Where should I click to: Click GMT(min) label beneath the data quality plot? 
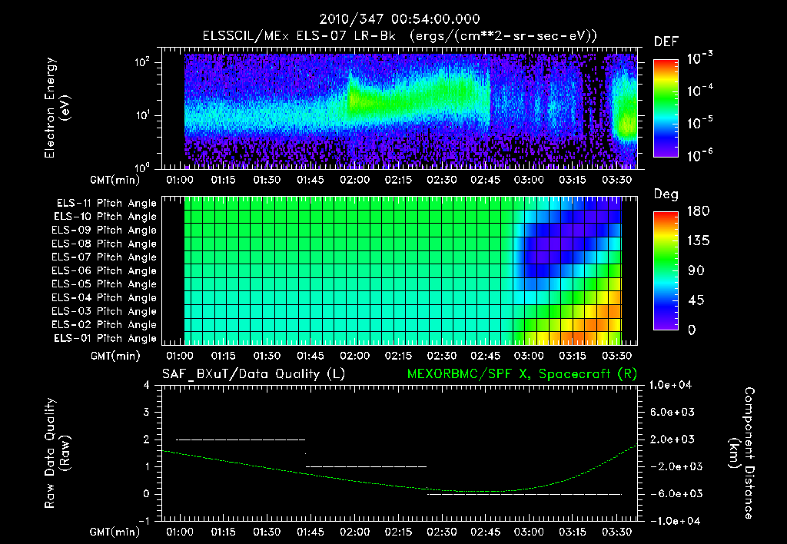[x=115, y=532]
